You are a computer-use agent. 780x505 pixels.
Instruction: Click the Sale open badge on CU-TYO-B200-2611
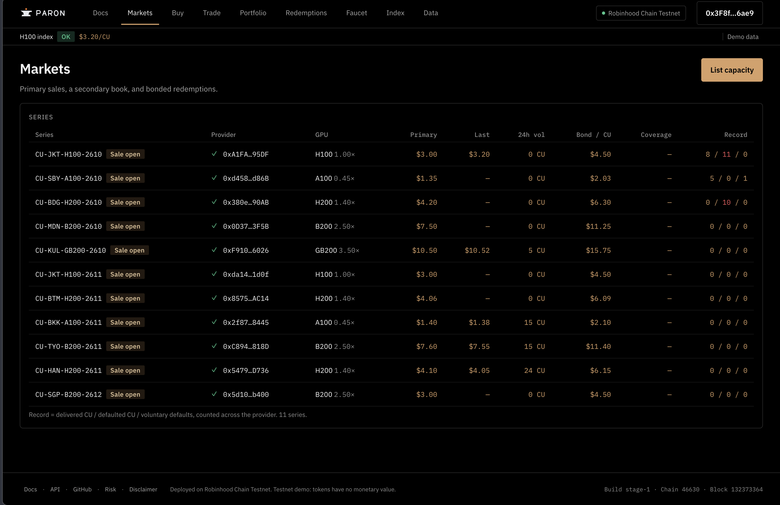click(125, 346)
